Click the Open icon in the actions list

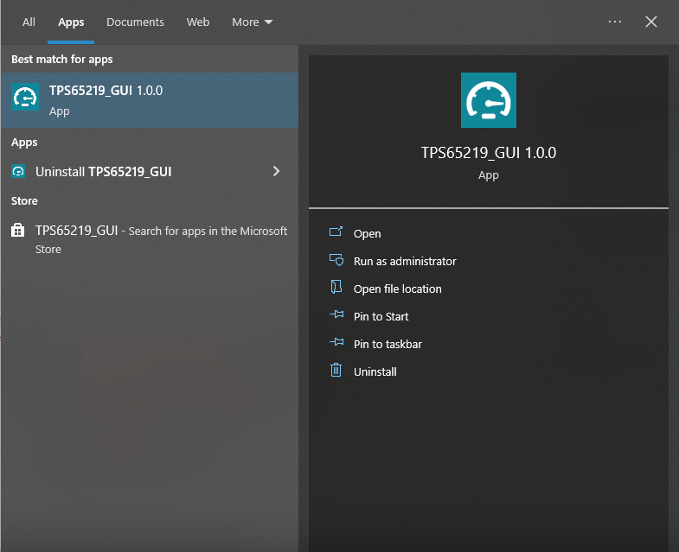(336, 233)
